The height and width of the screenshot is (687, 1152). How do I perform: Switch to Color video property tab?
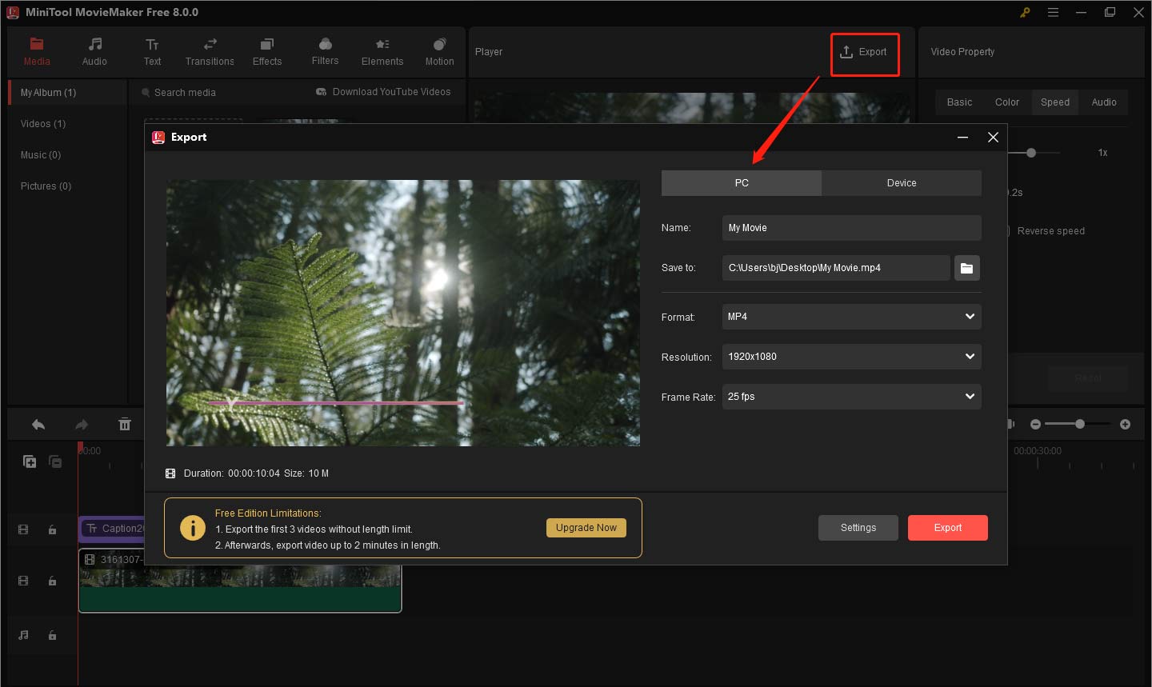click(1007, 102)
